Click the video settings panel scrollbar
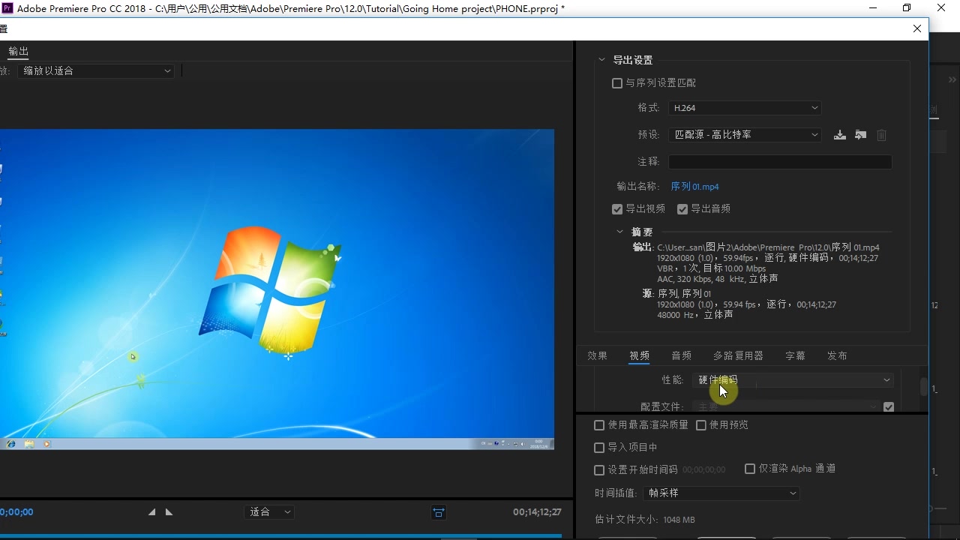This screenshot has height=540, width=960. tap(924, 386)
